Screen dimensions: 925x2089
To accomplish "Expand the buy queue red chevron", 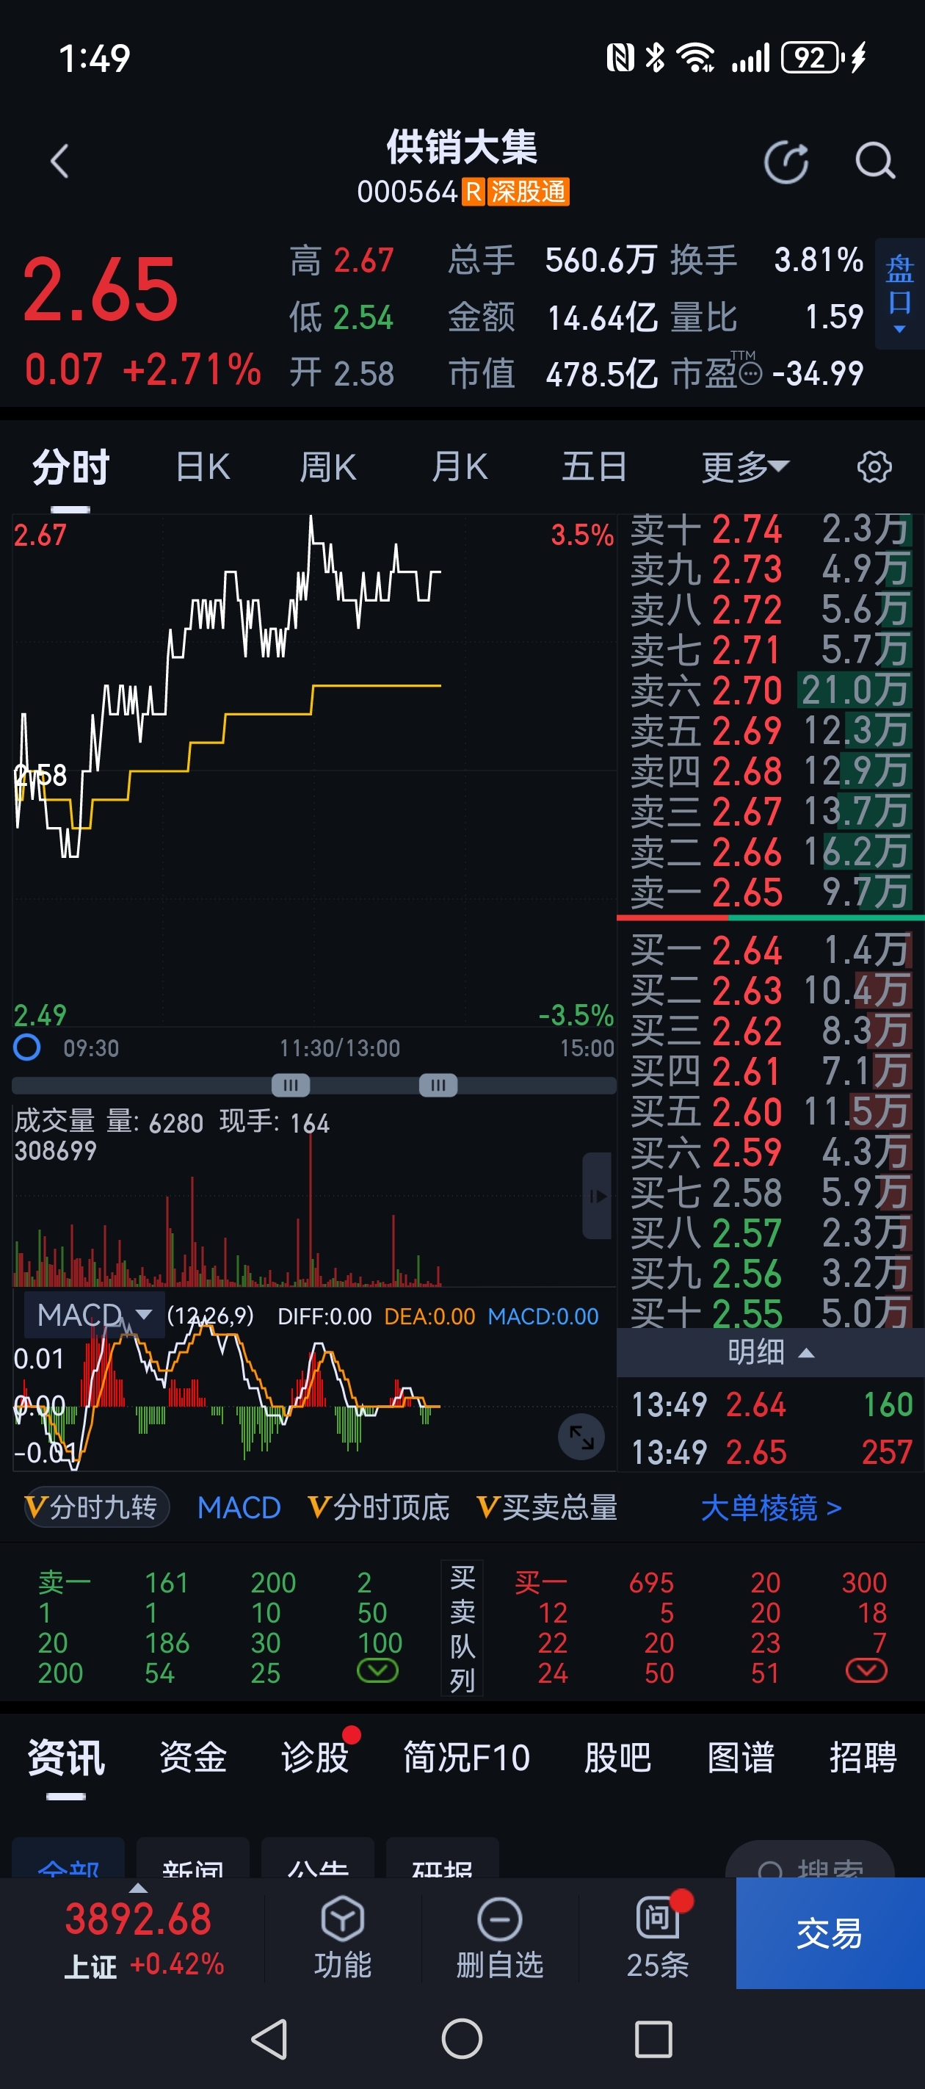I will [866, 1670].
